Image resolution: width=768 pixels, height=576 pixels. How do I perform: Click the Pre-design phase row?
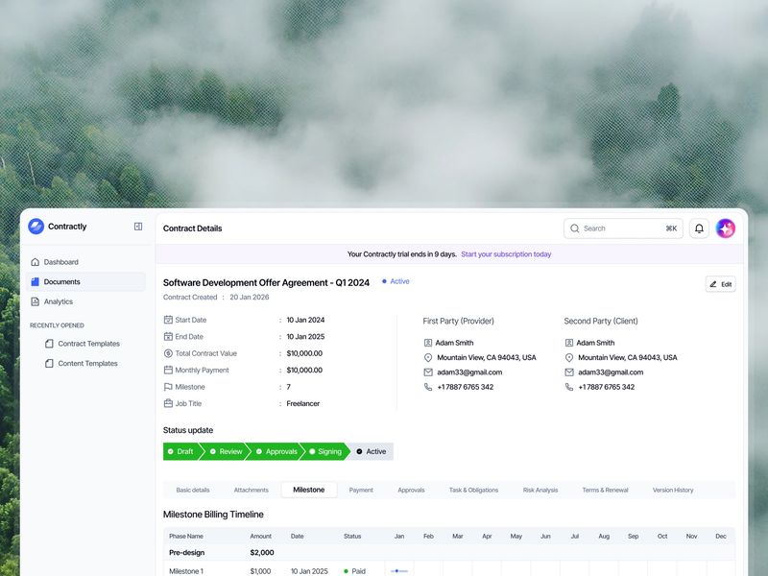(449, 553)
